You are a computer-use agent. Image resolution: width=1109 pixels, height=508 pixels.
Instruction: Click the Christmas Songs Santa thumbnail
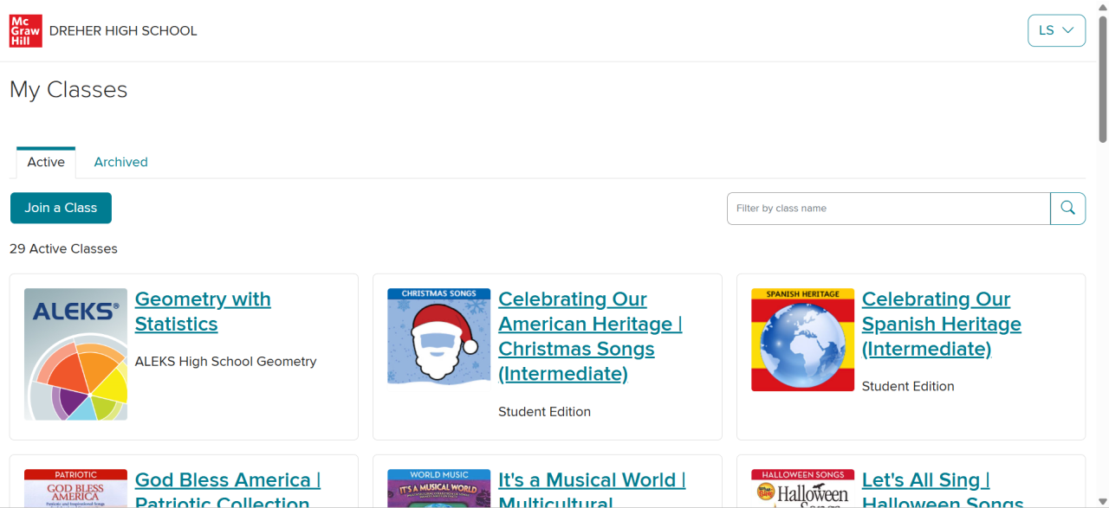point(438,336)
